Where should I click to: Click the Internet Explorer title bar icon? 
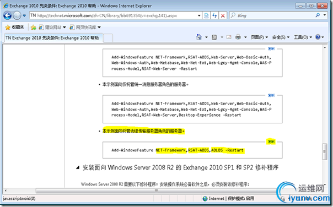pyautogui.click(x=6, y=6)
